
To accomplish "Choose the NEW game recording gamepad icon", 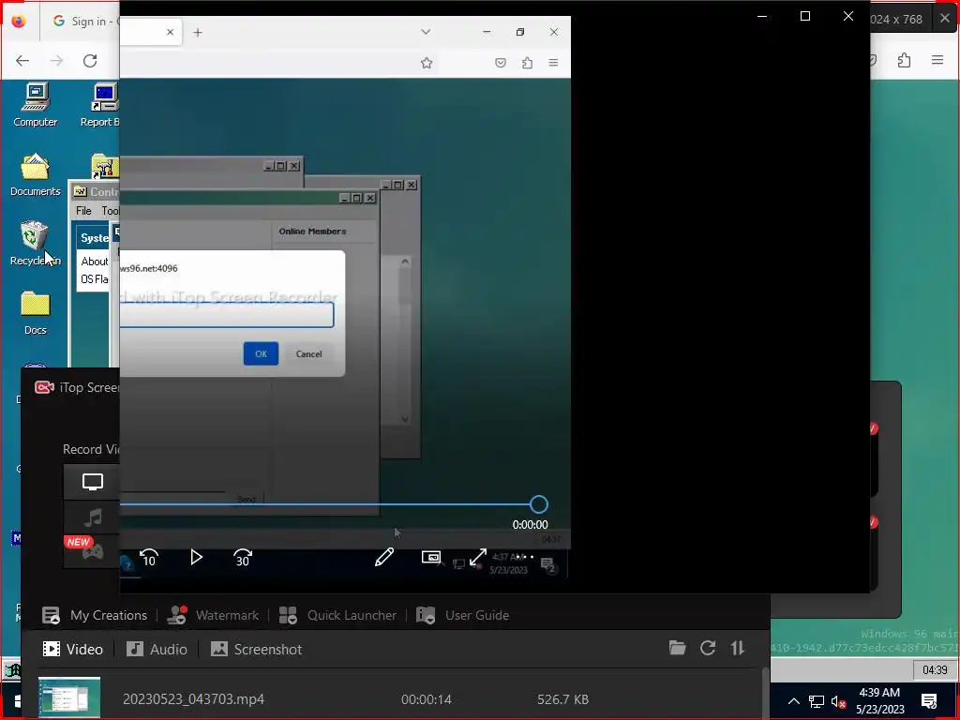I will (x=92, y=551).
